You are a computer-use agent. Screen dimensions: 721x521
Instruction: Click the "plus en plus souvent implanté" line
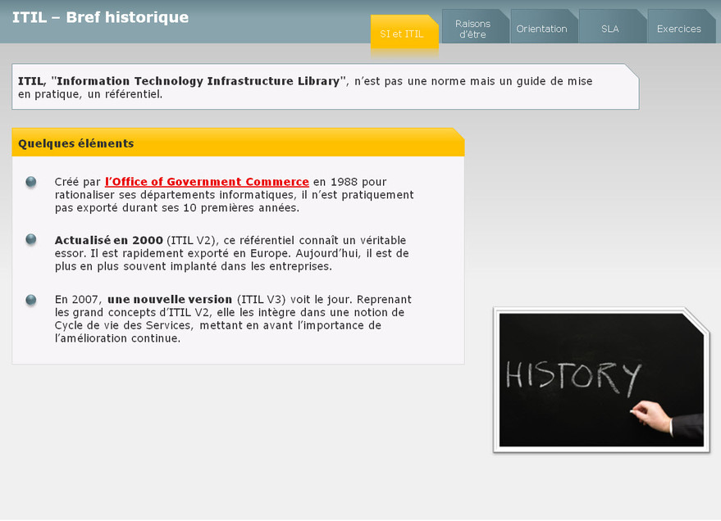pyautogui.click(x=193, y=266)
